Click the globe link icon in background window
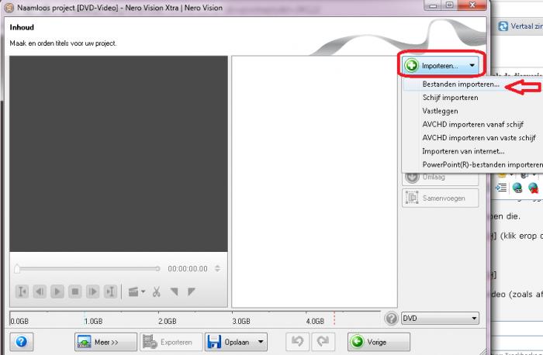Screen dimensions: 543x355 tap(517, 188)
